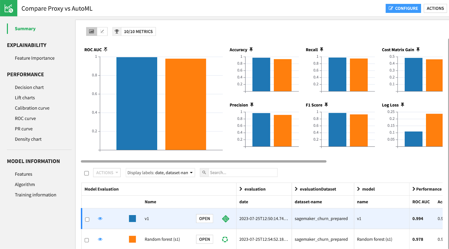Screen dimensions: 449x249
Task: Toggle eye visibility for Random forest (s1)
Action: point(100,239)
